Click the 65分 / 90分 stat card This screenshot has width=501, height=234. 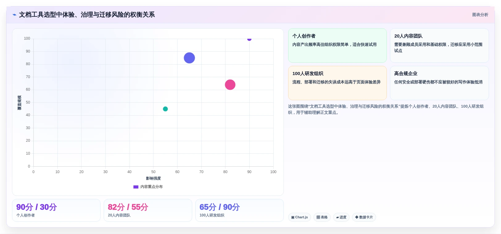point(239,210)
